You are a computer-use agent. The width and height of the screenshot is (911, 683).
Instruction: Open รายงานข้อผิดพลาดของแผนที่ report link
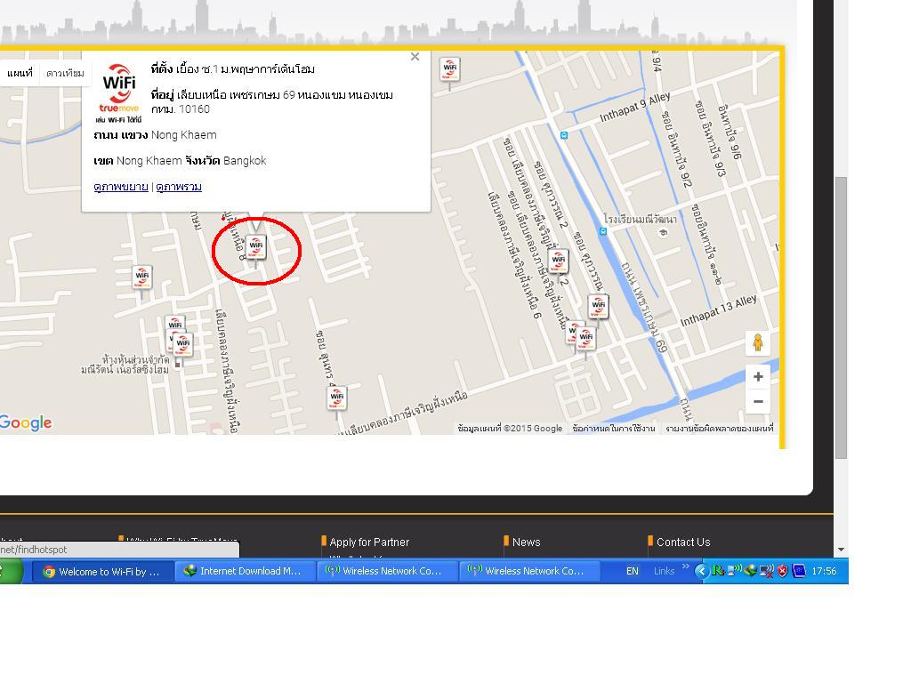coord(719,429)
